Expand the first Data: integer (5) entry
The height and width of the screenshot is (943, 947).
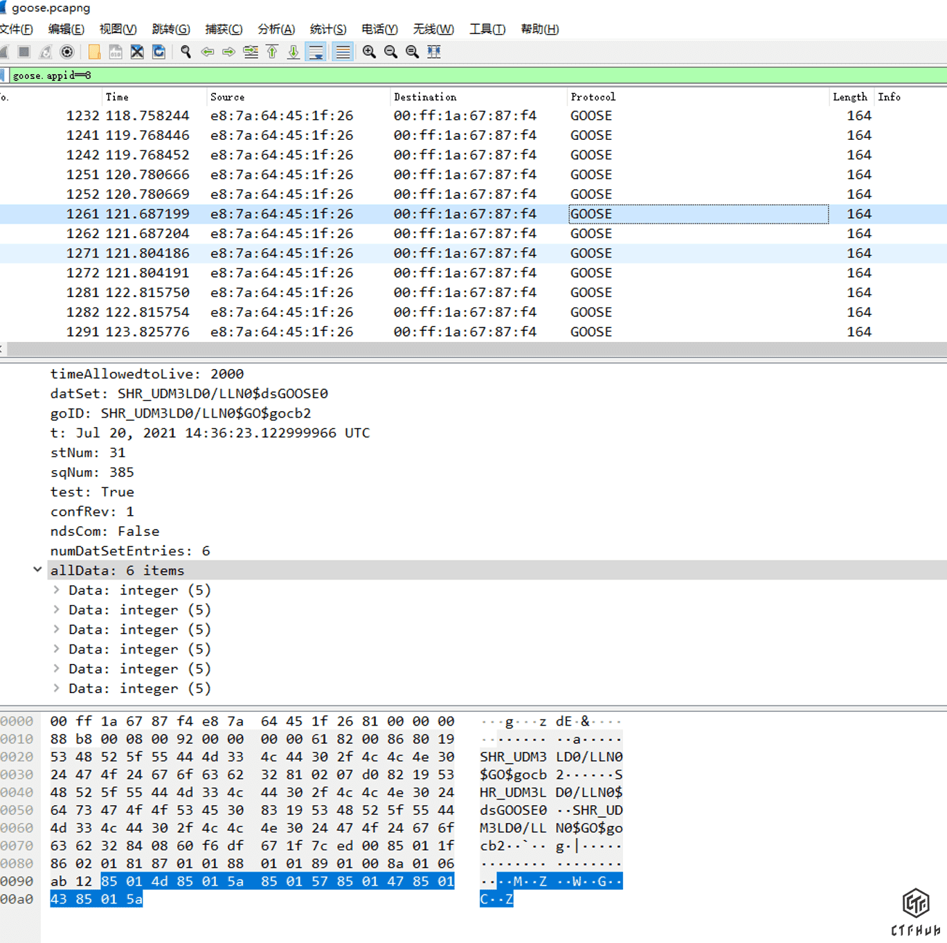coord(56,591)
